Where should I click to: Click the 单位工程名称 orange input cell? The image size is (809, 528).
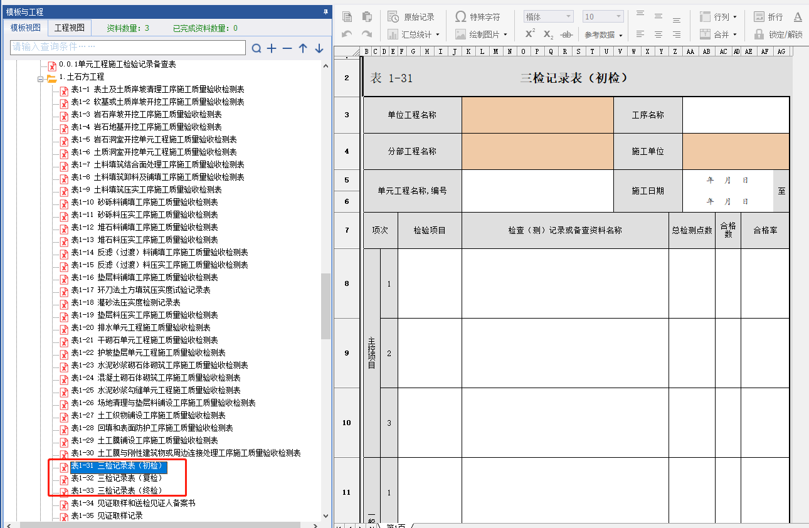[537, 115]
